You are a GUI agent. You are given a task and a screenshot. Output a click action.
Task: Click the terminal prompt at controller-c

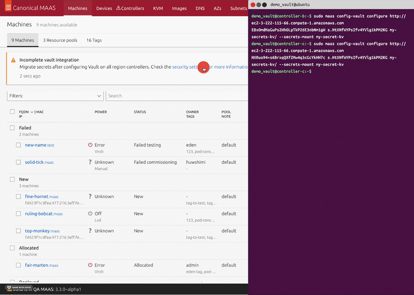[x=281, y=71]
